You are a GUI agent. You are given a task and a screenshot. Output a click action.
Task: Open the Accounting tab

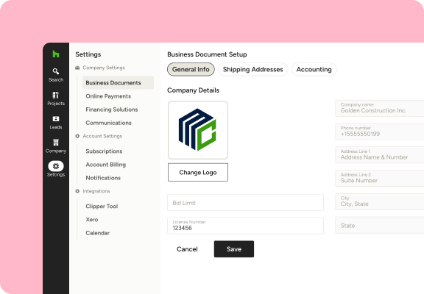click(x=314, y=69)
